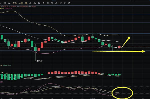Select the rectangle shape drawing tool
The width and height of the screenshot is (150, 99).
pyautogui.click(x=4, y=3)
